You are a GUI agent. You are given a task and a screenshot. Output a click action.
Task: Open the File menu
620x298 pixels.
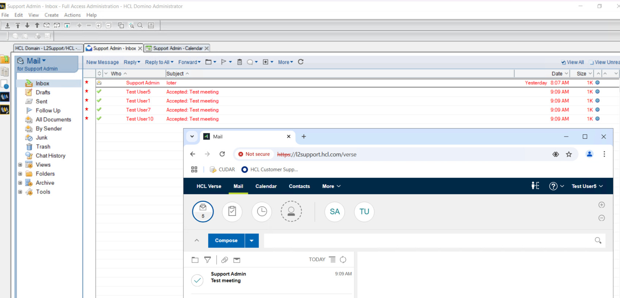[5, 15]
